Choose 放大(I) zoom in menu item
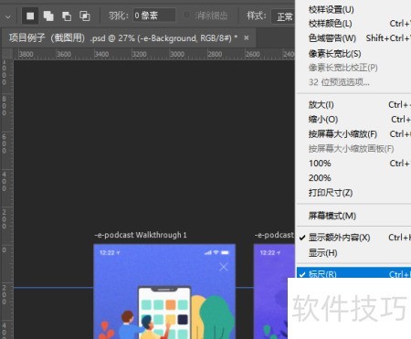 (x=353, y=104)
